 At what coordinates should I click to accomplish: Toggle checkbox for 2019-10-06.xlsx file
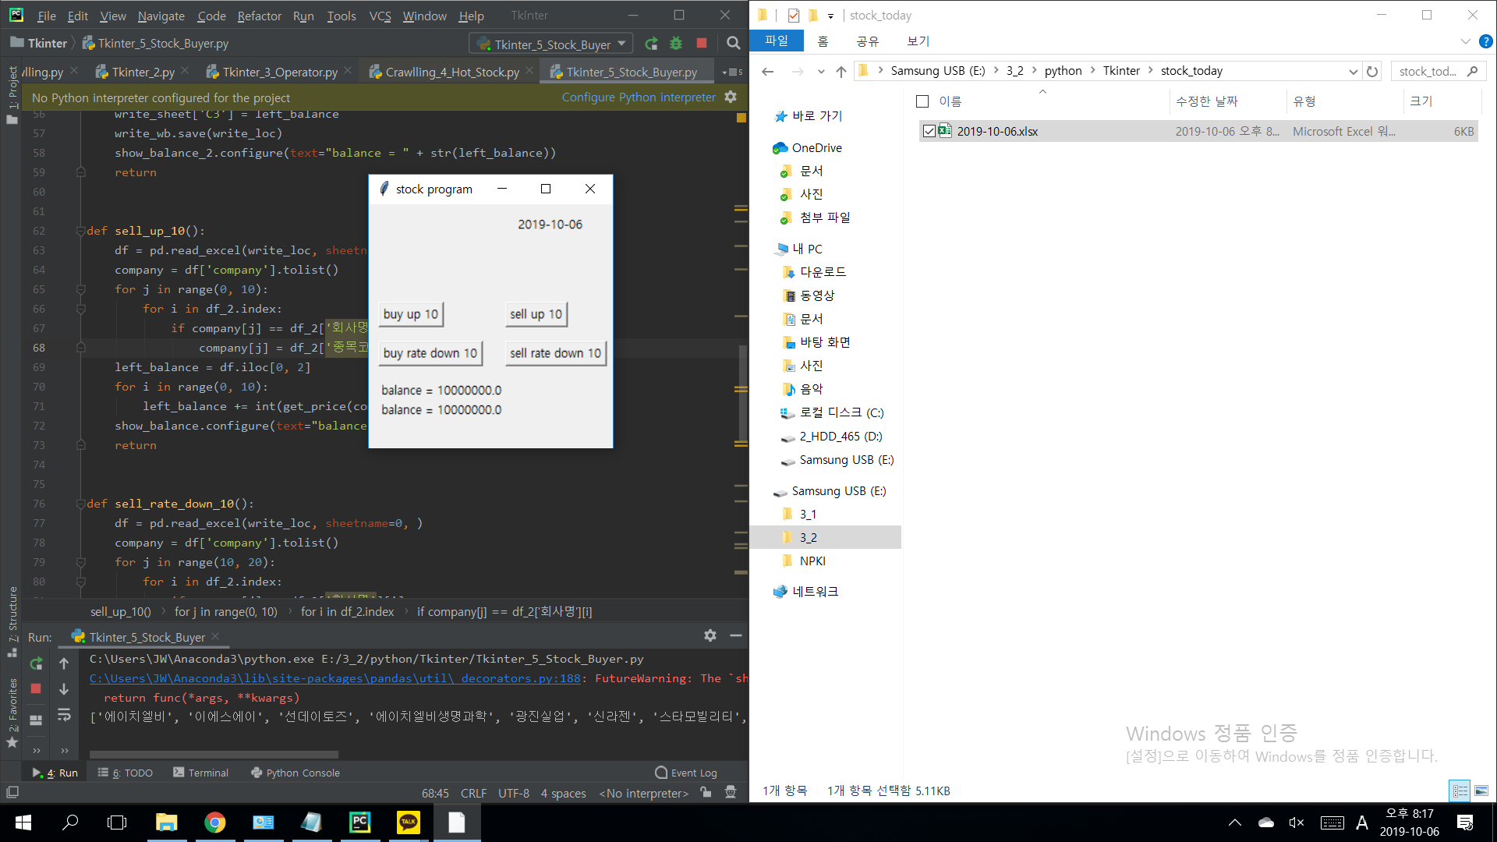(929, 131)
